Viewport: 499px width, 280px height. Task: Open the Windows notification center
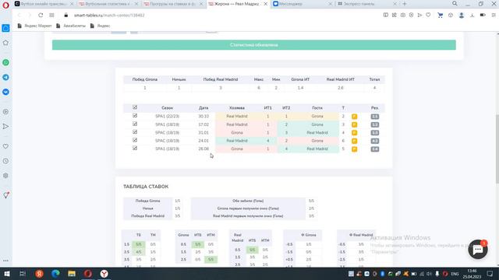[490, 273]
